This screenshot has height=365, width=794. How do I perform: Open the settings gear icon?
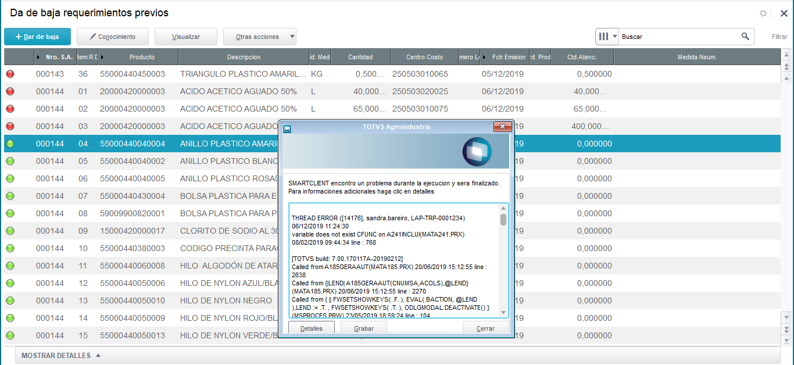click(x=763, y=13)
